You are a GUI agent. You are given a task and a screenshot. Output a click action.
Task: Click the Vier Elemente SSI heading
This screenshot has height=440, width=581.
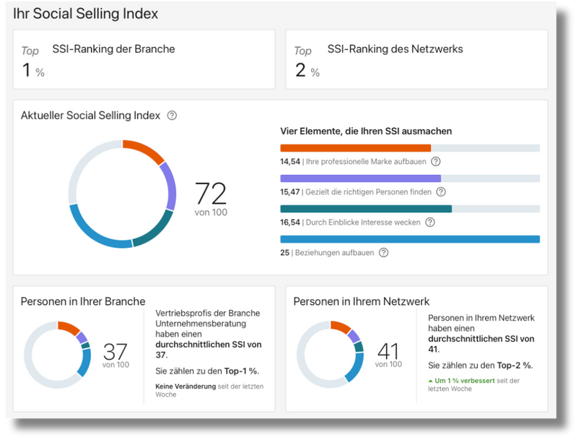click(366, 131)
